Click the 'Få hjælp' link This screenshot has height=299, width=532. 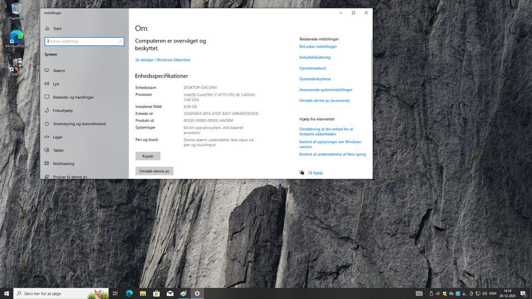tap(315, 173)
